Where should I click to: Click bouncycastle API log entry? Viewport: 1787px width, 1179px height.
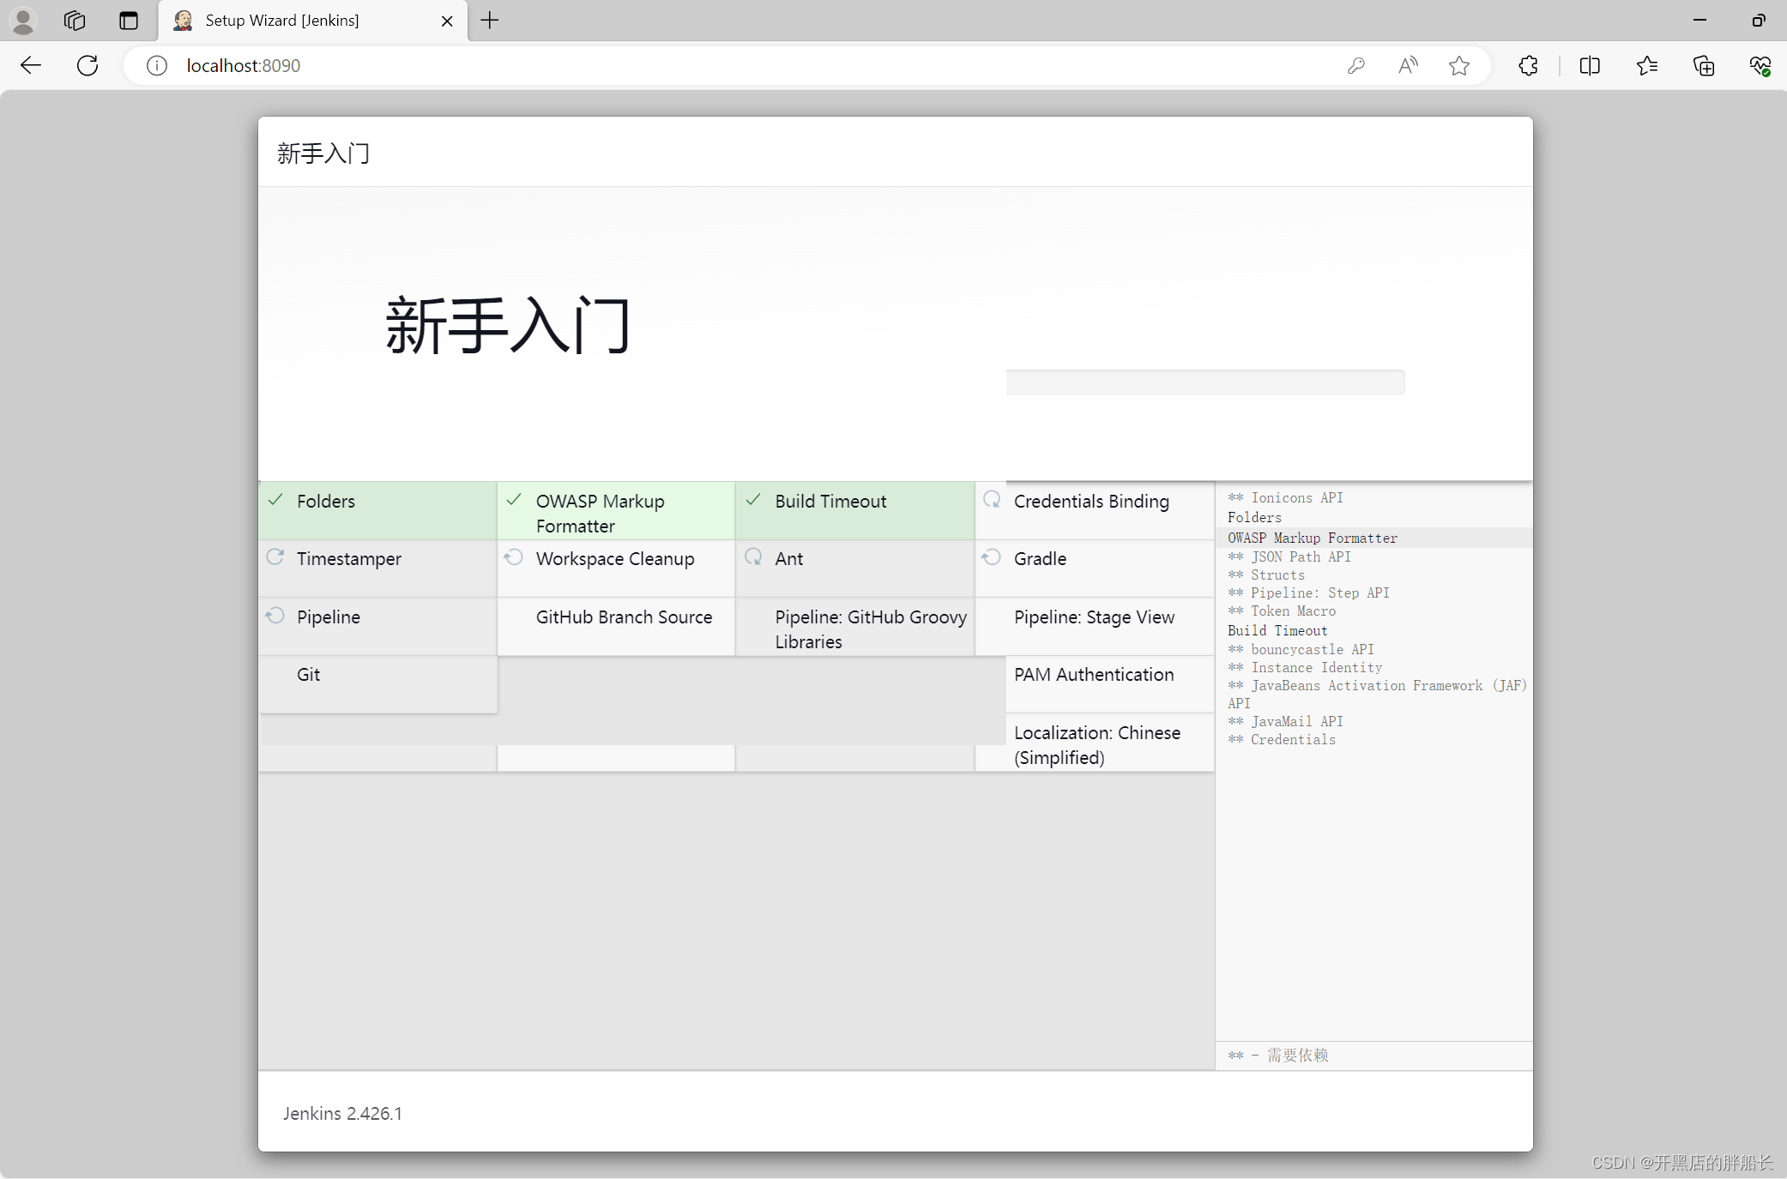click(x=1301, y=649)
